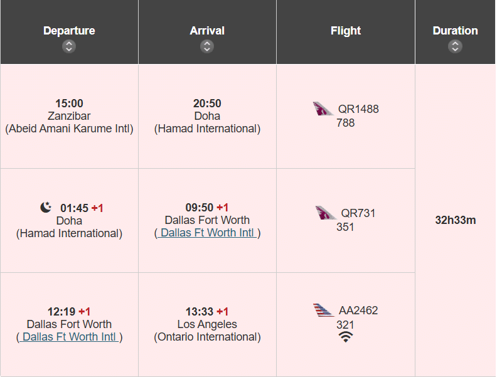Click the 20:50 Doha arrival cell
This screenshot has width=502, height=377.
coord(207,116)
